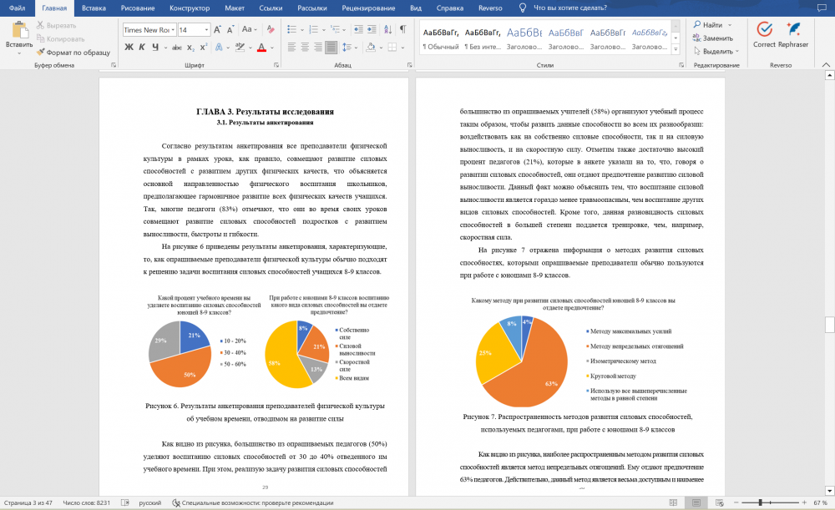Increase paragraph indent

[372, 30]
